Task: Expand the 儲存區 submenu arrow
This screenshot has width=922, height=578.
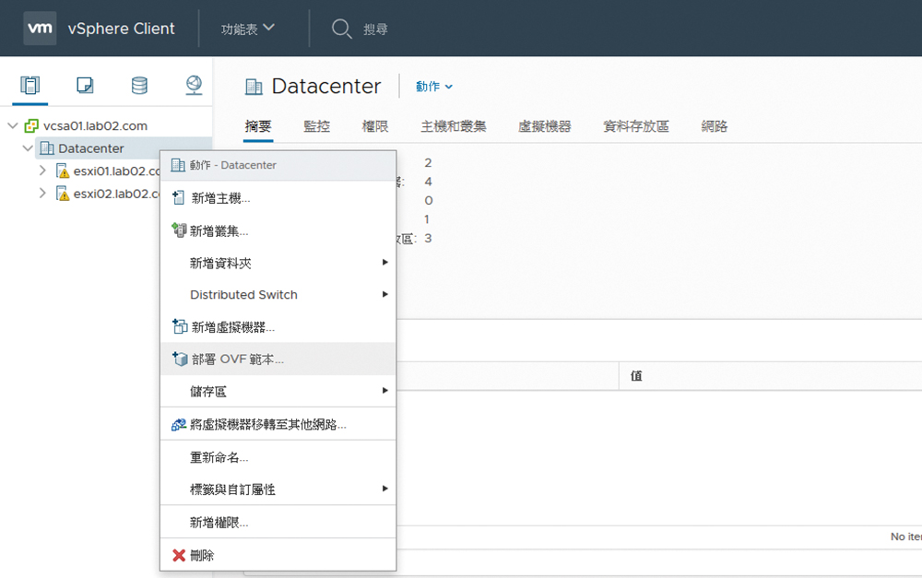Action: (x=385, y=391)
